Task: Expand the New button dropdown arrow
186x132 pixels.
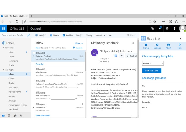Action: (45, 35)
